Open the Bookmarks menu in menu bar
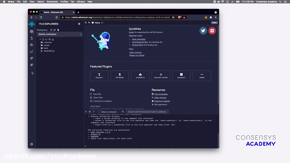Screen dimensions: 290x163 point(52,2)
